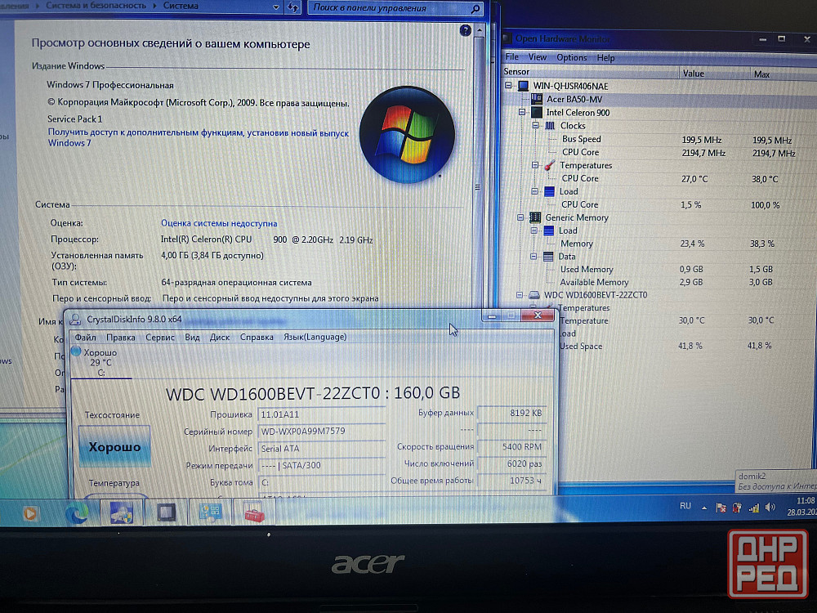Click the red toolbox icon in taskbar
The image size is (817, 613).
pyautogui.click(x=254, y=513)
